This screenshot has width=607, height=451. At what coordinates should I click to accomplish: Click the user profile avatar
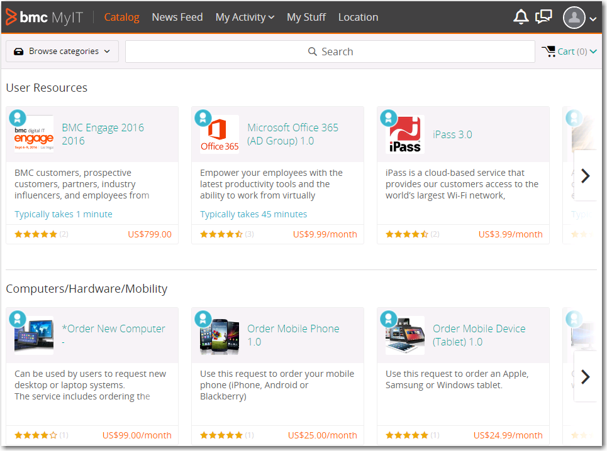[574, 18]
